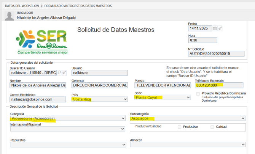
Task: Expand the Repuestos dropdown
Action: click(x=68, y=145)
